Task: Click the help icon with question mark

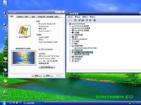Action: pos(87,20)
